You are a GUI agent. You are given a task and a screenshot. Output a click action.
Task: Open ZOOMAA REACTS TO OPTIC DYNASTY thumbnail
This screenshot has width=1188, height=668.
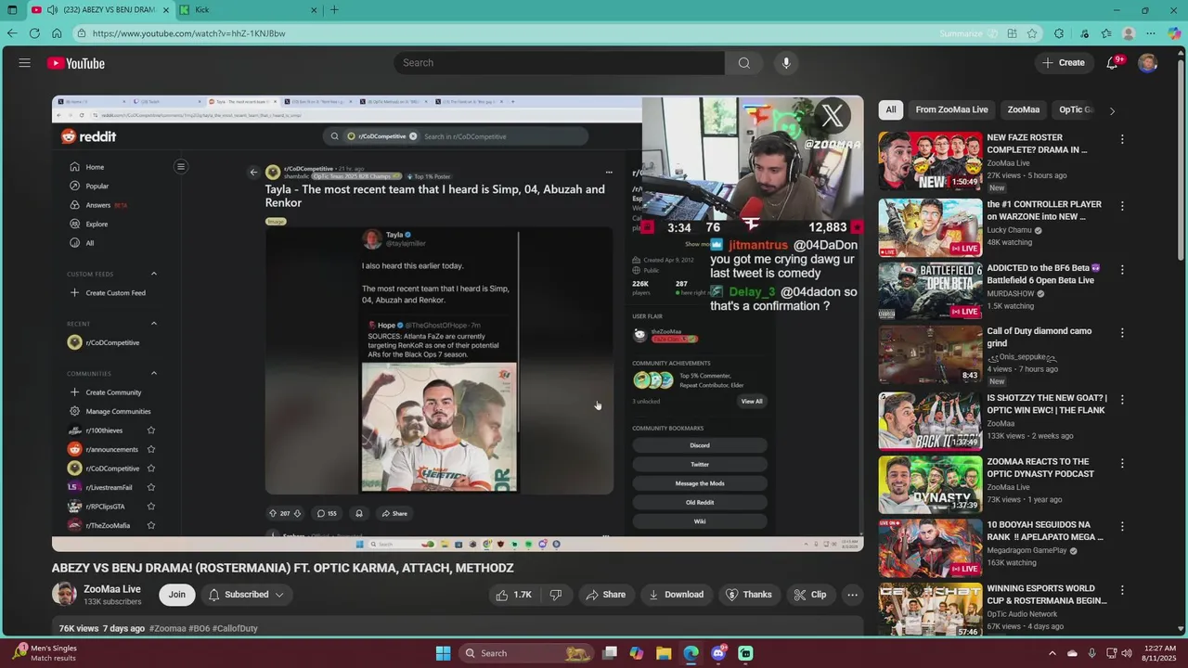click(x=930, y=484)
